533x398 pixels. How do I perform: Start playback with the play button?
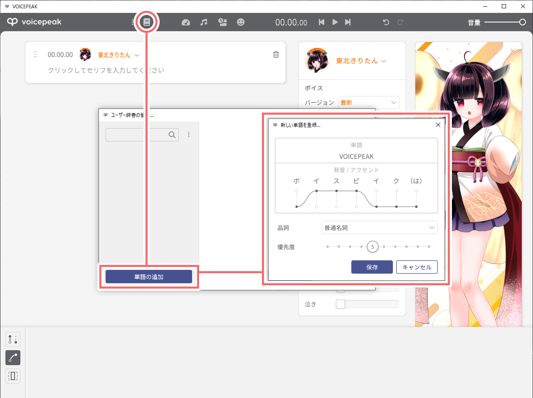(335, 22)
